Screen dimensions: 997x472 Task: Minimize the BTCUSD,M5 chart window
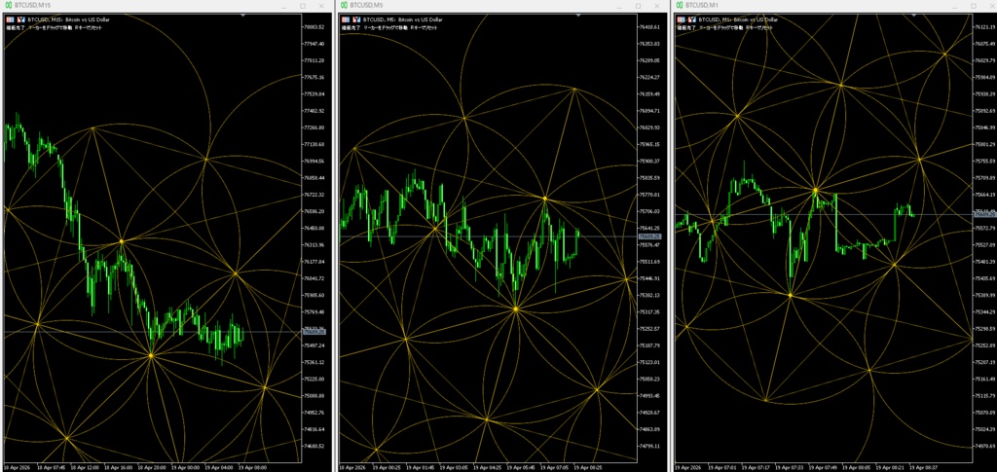[x=620, y=6]
